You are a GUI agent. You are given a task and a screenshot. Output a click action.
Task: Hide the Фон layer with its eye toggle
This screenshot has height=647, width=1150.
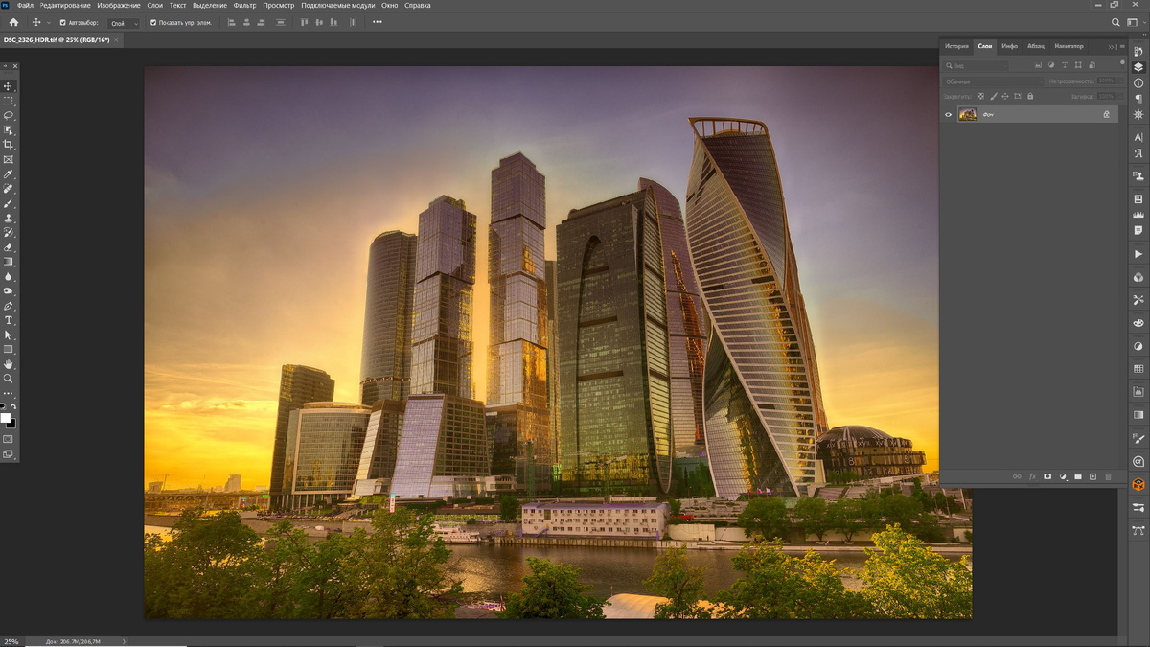click(948, 114)
